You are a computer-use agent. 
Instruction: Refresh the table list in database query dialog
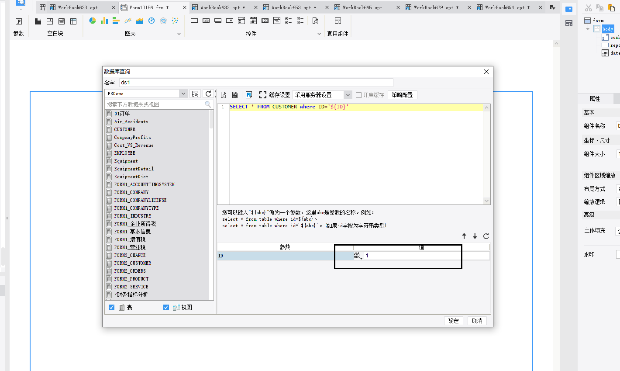[208, 94]
